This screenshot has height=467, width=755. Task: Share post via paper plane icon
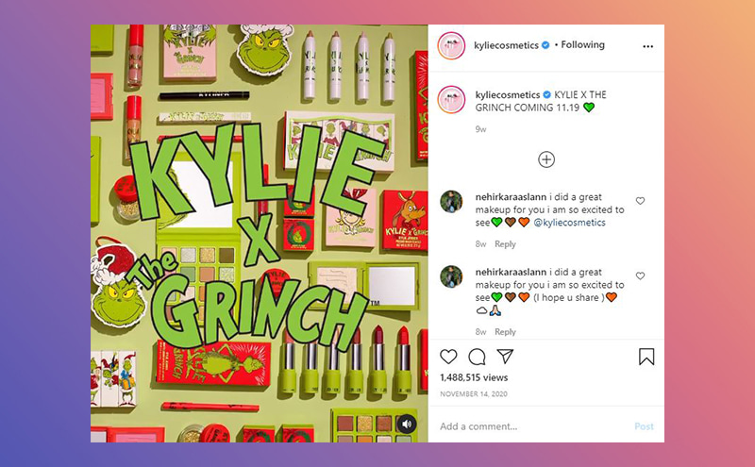505,357
